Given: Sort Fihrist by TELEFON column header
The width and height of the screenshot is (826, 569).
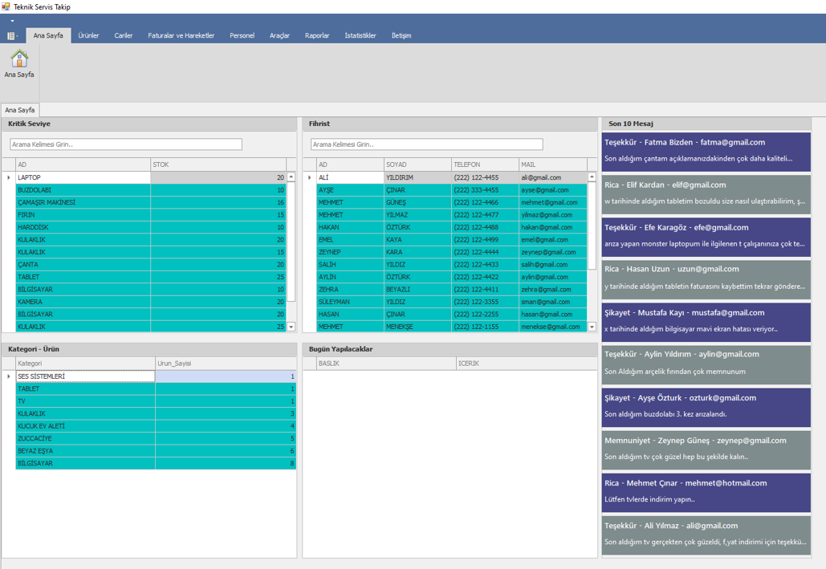Looking at the screenshot, I should tap(484, 165).
